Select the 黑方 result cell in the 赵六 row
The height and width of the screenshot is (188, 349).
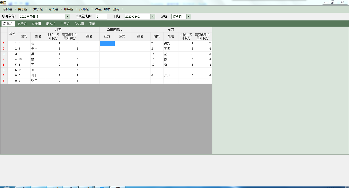click(x=122, y=49)
